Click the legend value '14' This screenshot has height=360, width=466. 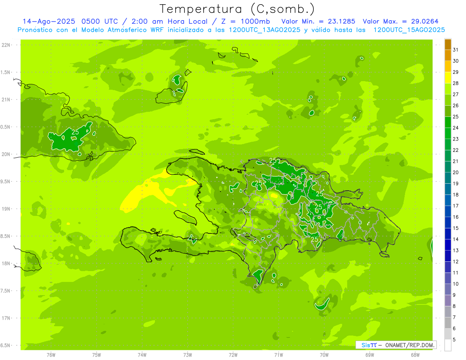(456, 239)
